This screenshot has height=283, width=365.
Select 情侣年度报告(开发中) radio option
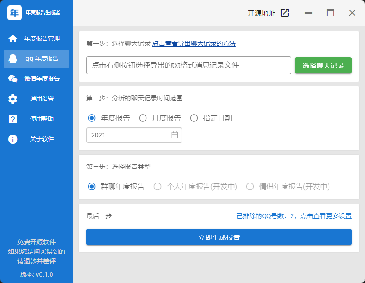pyautogui.click(x=250, y=187)
